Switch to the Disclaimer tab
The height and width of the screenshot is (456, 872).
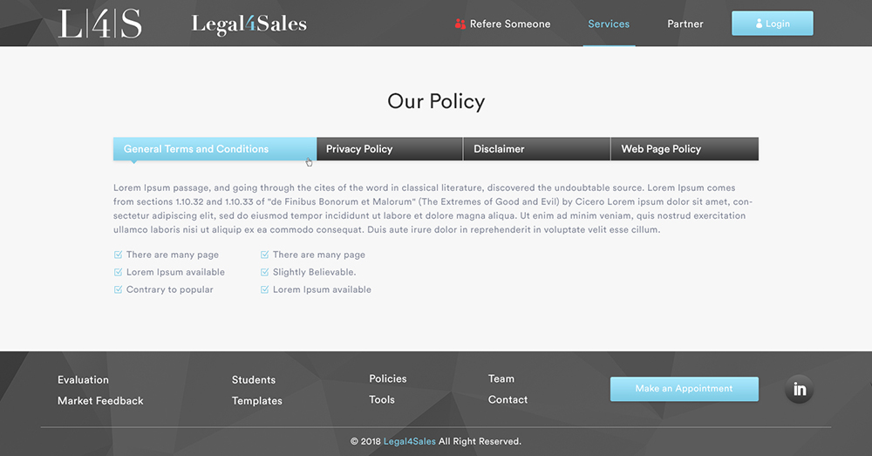point(536,149)
